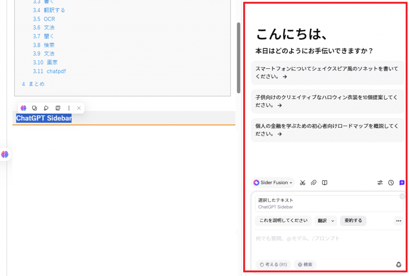Click the highlighter icon in selection toolbar
Screen dimensions: 409x276
pos(46,108)
